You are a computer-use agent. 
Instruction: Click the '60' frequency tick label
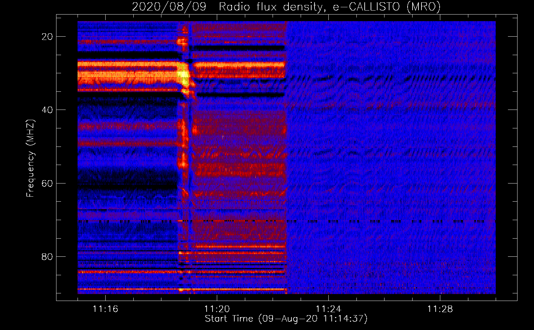click(47, 183)
